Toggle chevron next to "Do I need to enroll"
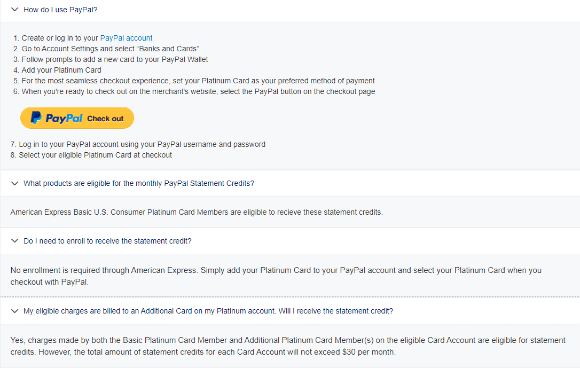580x368 pixels. pyautogui.click(x=15, y=241)
